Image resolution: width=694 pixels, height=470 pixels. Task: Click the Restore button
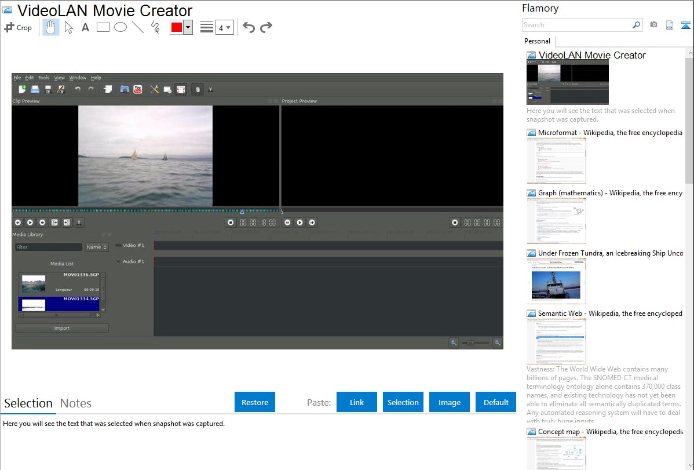[255, 402]
